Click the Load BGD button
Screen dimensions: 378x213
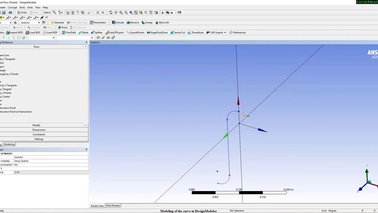33,33
